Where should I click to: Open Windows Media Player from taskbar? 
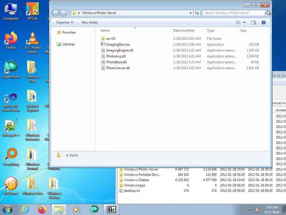[76, 209]
